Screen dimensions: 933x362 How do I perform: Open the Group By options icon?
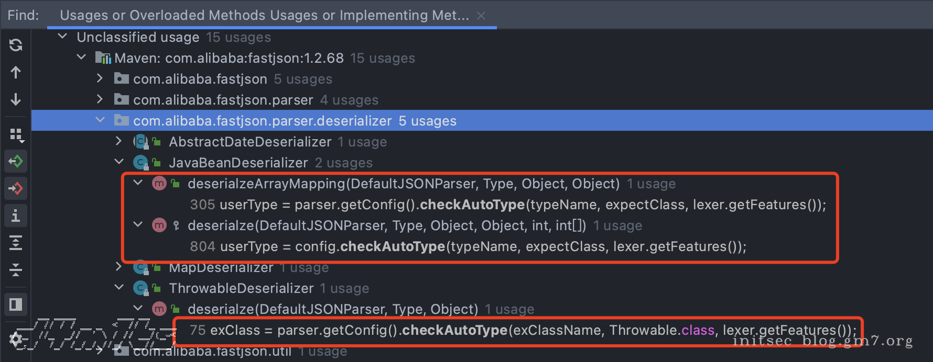[16, 135]
